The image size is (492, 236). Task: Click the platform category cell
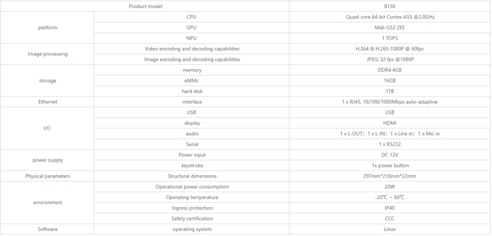pos(47,28)
